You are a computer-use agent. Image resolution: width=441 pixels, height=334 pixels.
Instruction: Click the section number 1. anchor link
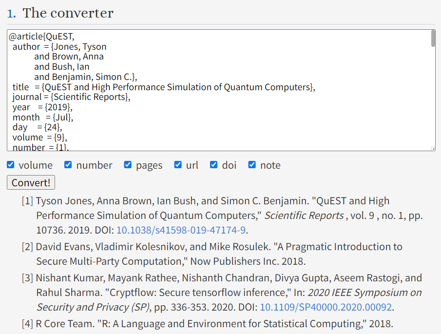click(11, 13)
